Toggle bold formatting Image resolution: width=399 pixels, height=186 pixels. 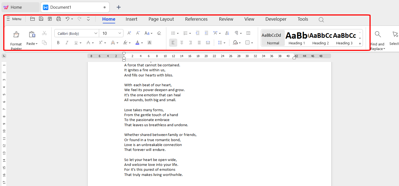(58, 42)
